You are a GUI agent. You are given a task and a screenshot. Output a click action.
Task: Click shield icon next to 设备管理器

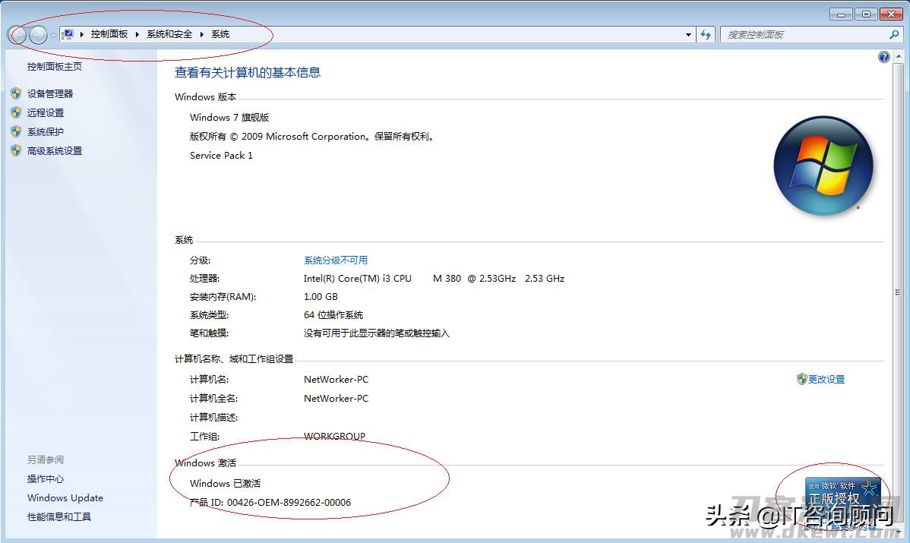[x=16, y=93]
